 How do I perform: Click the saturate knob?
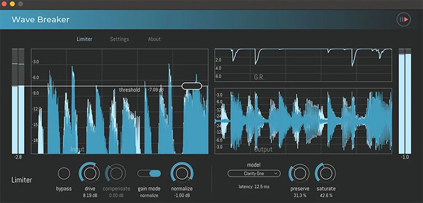coord(326,173)
